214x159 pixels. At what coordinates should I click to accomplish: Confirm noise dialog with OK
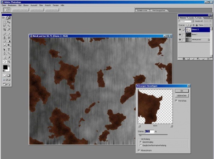[182, 91]
